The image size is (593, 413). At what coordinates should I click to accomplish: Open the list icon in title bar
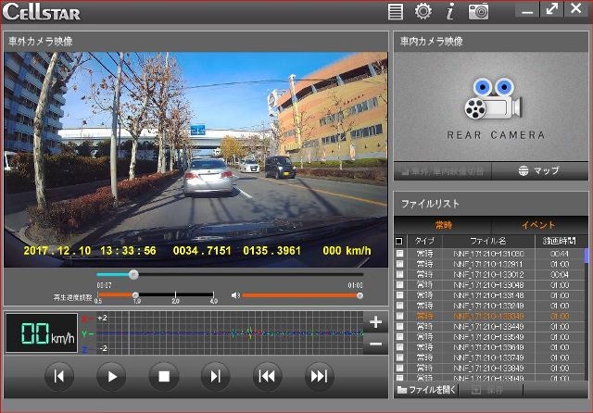pyautogui.click(x=396, y=11)
